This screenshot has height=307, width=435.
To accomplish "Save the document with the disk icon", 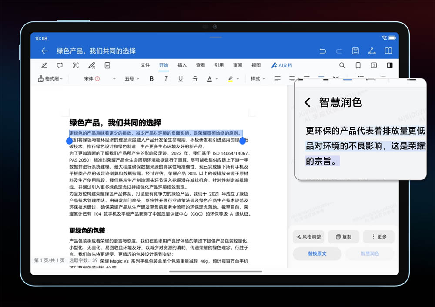I will 355,51.
